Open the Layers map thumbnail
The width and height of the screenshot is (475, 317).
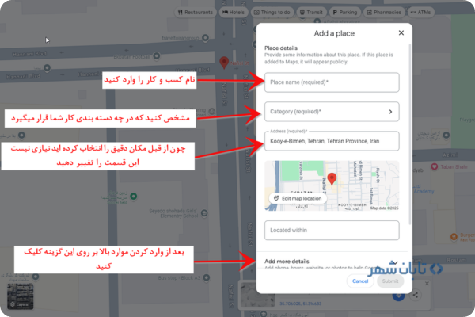coord(20,296)
